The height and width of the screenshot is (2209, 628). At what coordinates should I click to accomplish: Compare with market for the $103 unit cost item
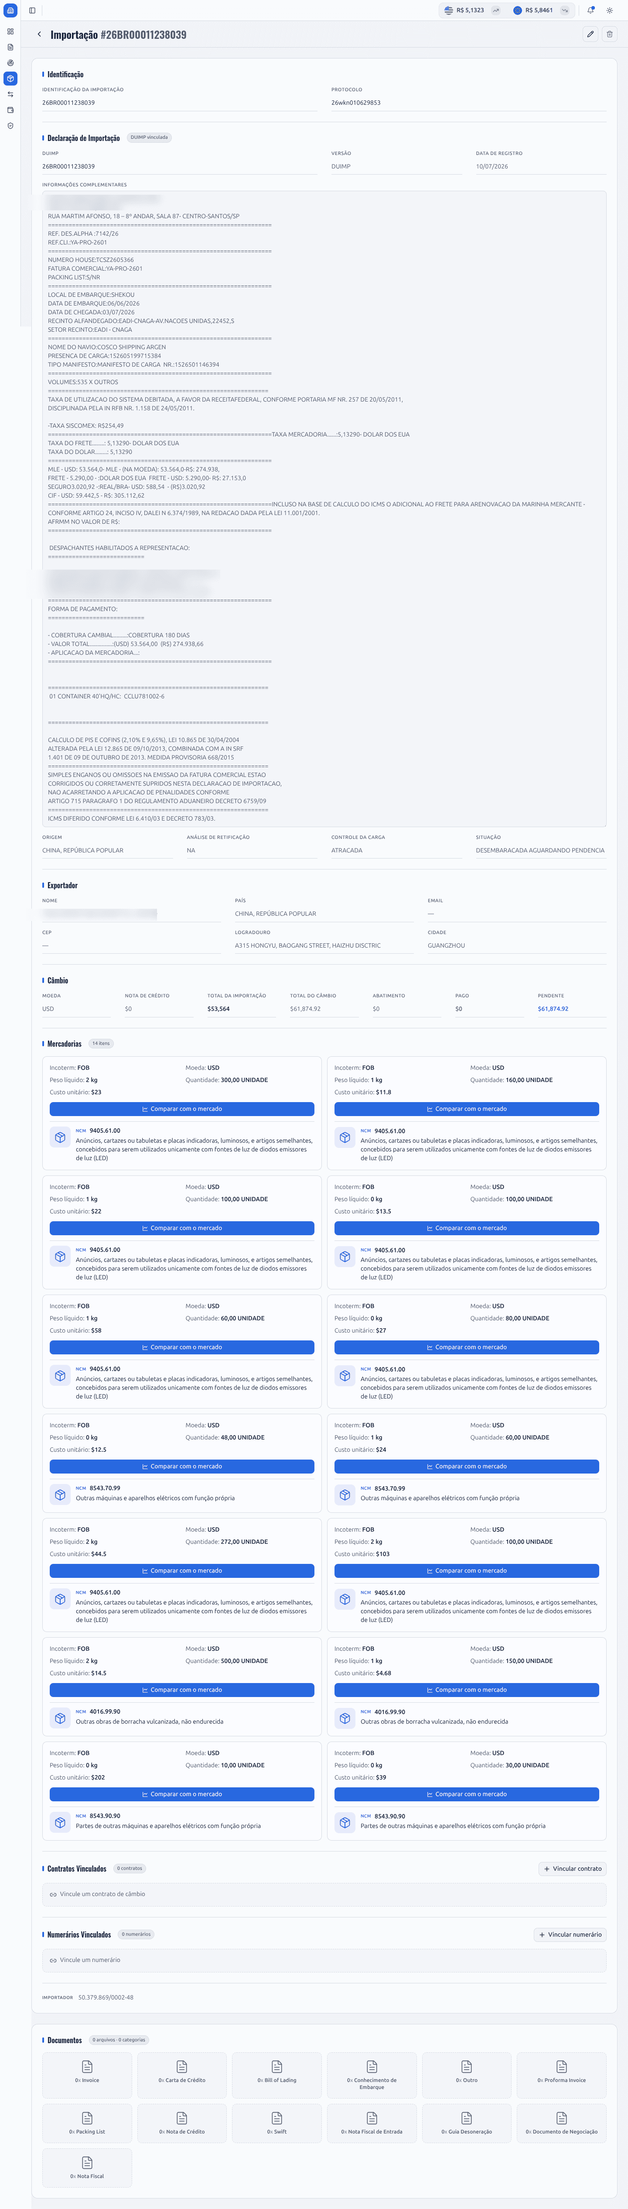click(x=466, y=1571)
